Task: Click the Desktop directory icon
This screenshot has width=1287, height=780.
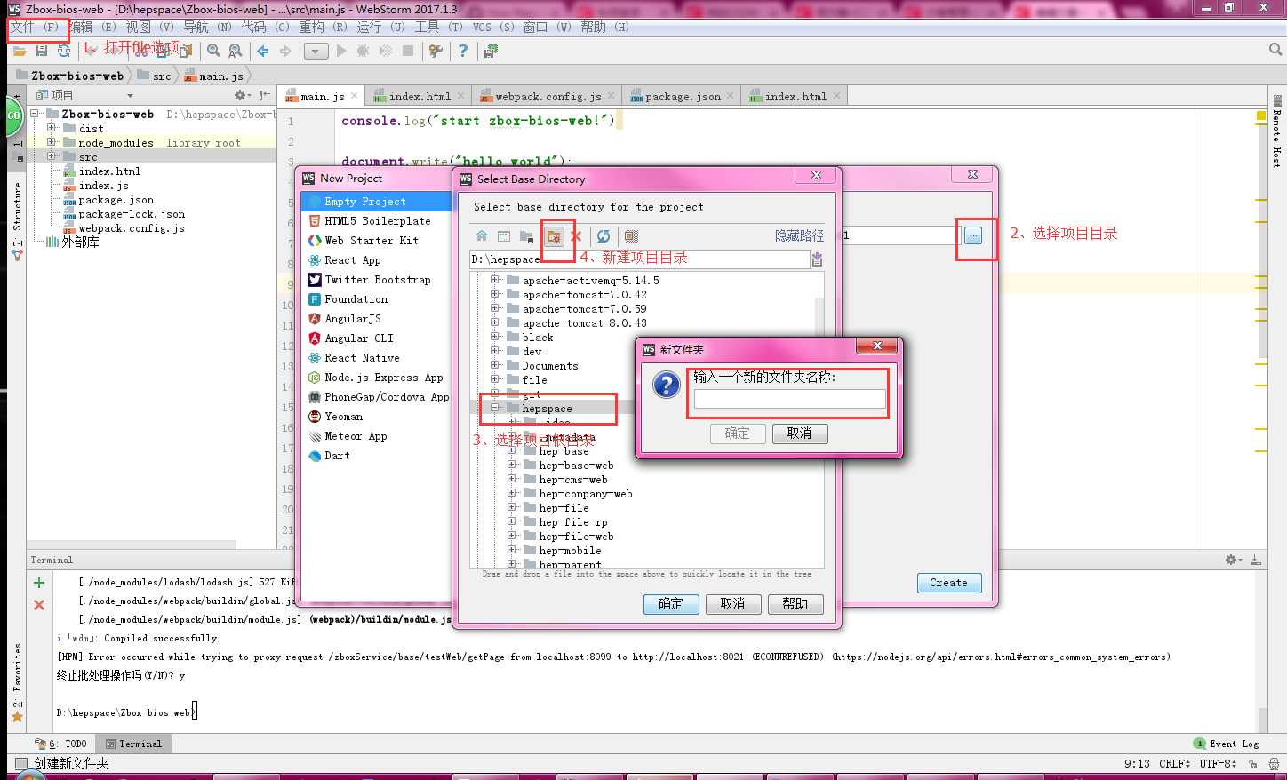Action: (504, 236)
